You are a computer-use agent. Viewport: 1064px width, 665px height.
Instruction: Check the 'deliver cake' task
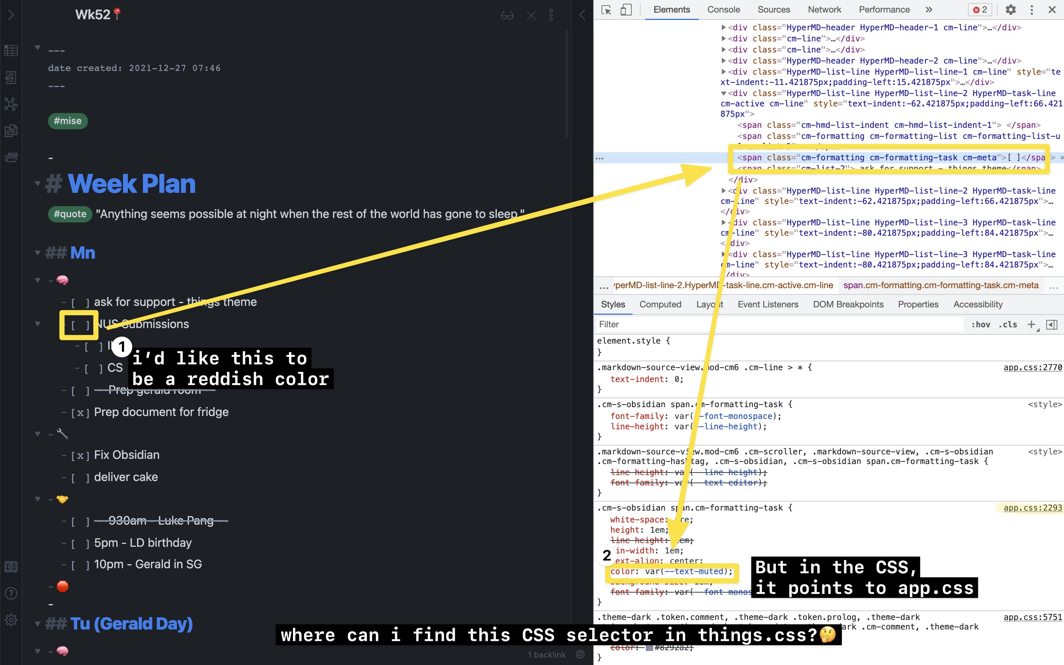coord(81,478)
